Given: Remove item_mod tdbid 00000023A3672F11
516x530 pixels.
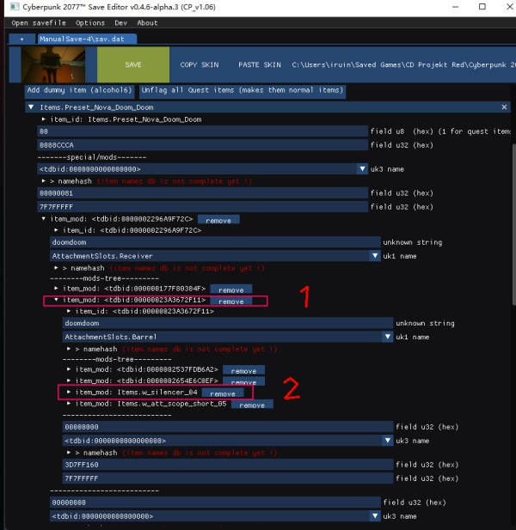Looking at the screenshot, I should 231,302.
